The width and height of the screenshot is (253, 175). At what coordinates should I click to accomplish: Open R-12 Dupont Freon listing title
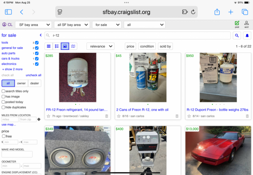pyautogui.click(x=217, y=110)
